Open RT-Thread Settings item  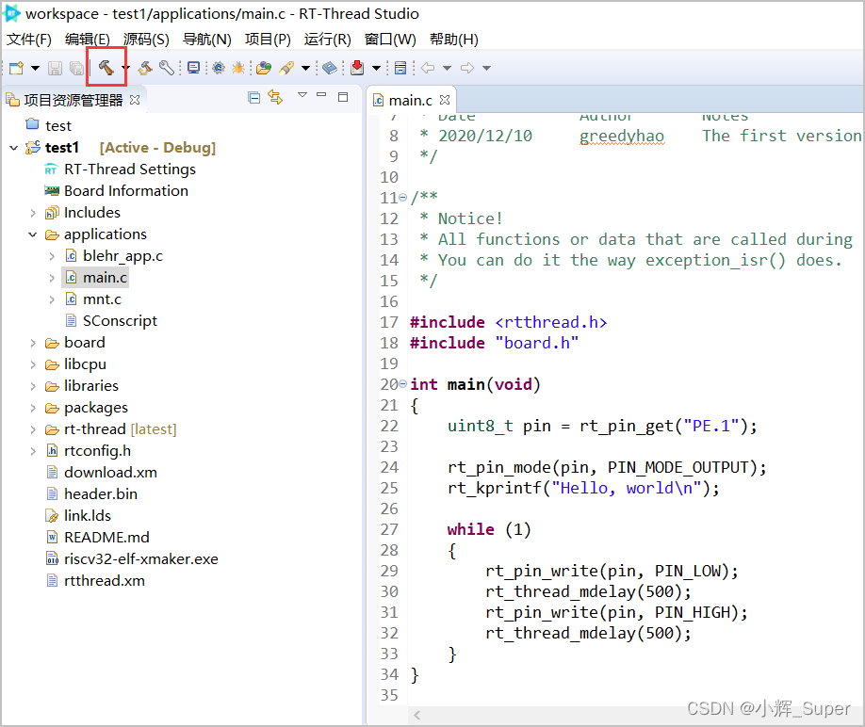[120, 170]
